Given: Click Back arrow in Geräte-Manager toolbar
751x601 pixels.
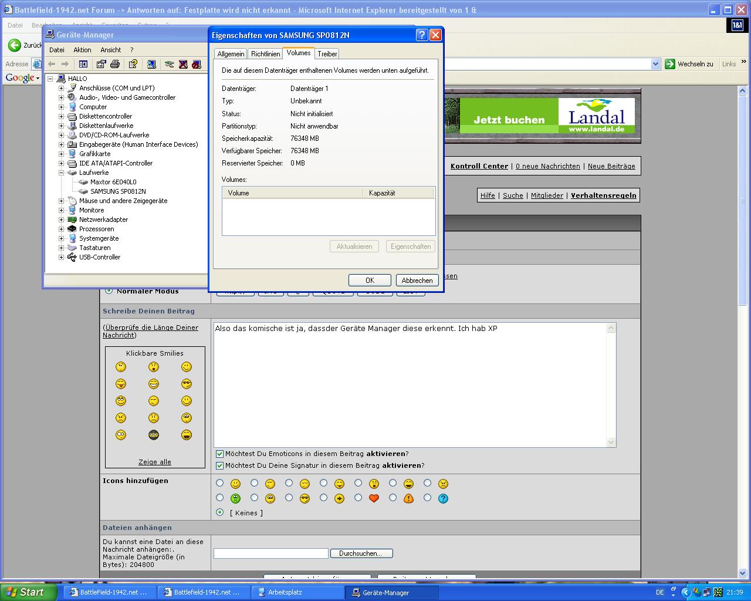Looking at the screenshot, I should pyautogui.click(x=52, y=64).
